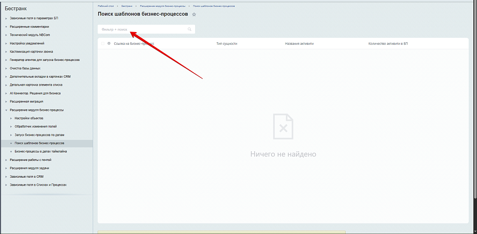The image size is (477, 234).
Task: Expand 'Зависимые поля в параметрах БП' tree node
Action: [6, 18]
